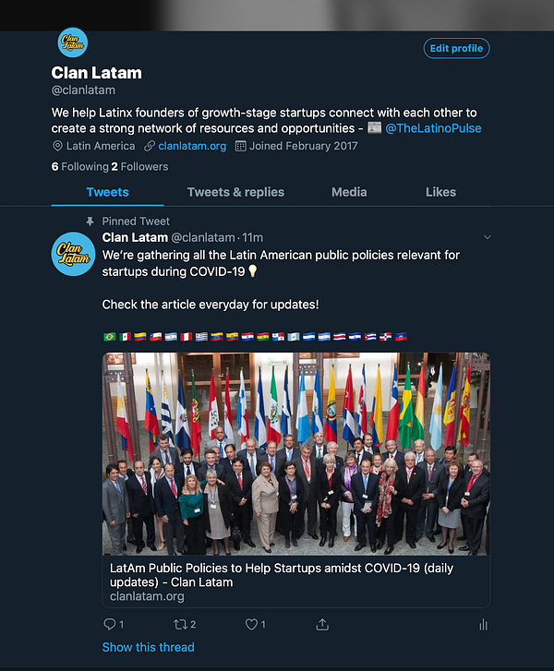Like the pinned tweet with heart icon
Screen dimensions: 554x671
click(x=251, y=624)
